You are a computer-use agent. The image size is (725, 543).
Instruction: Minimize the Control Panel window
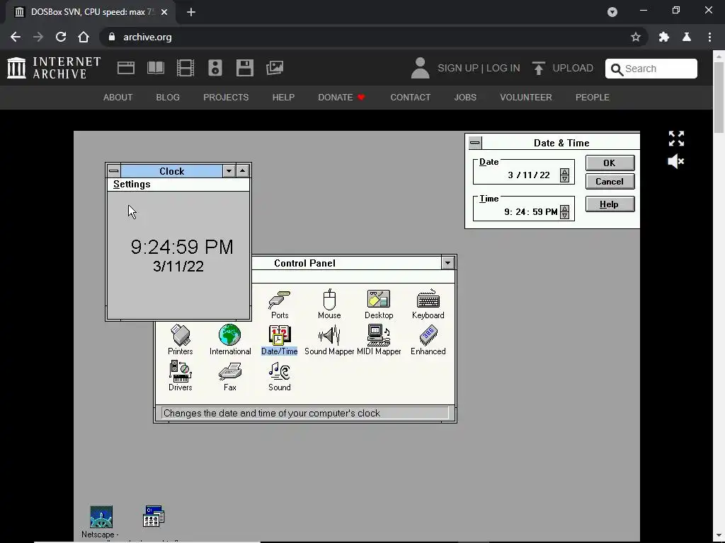pyautogui.click(x=447, y=263)
